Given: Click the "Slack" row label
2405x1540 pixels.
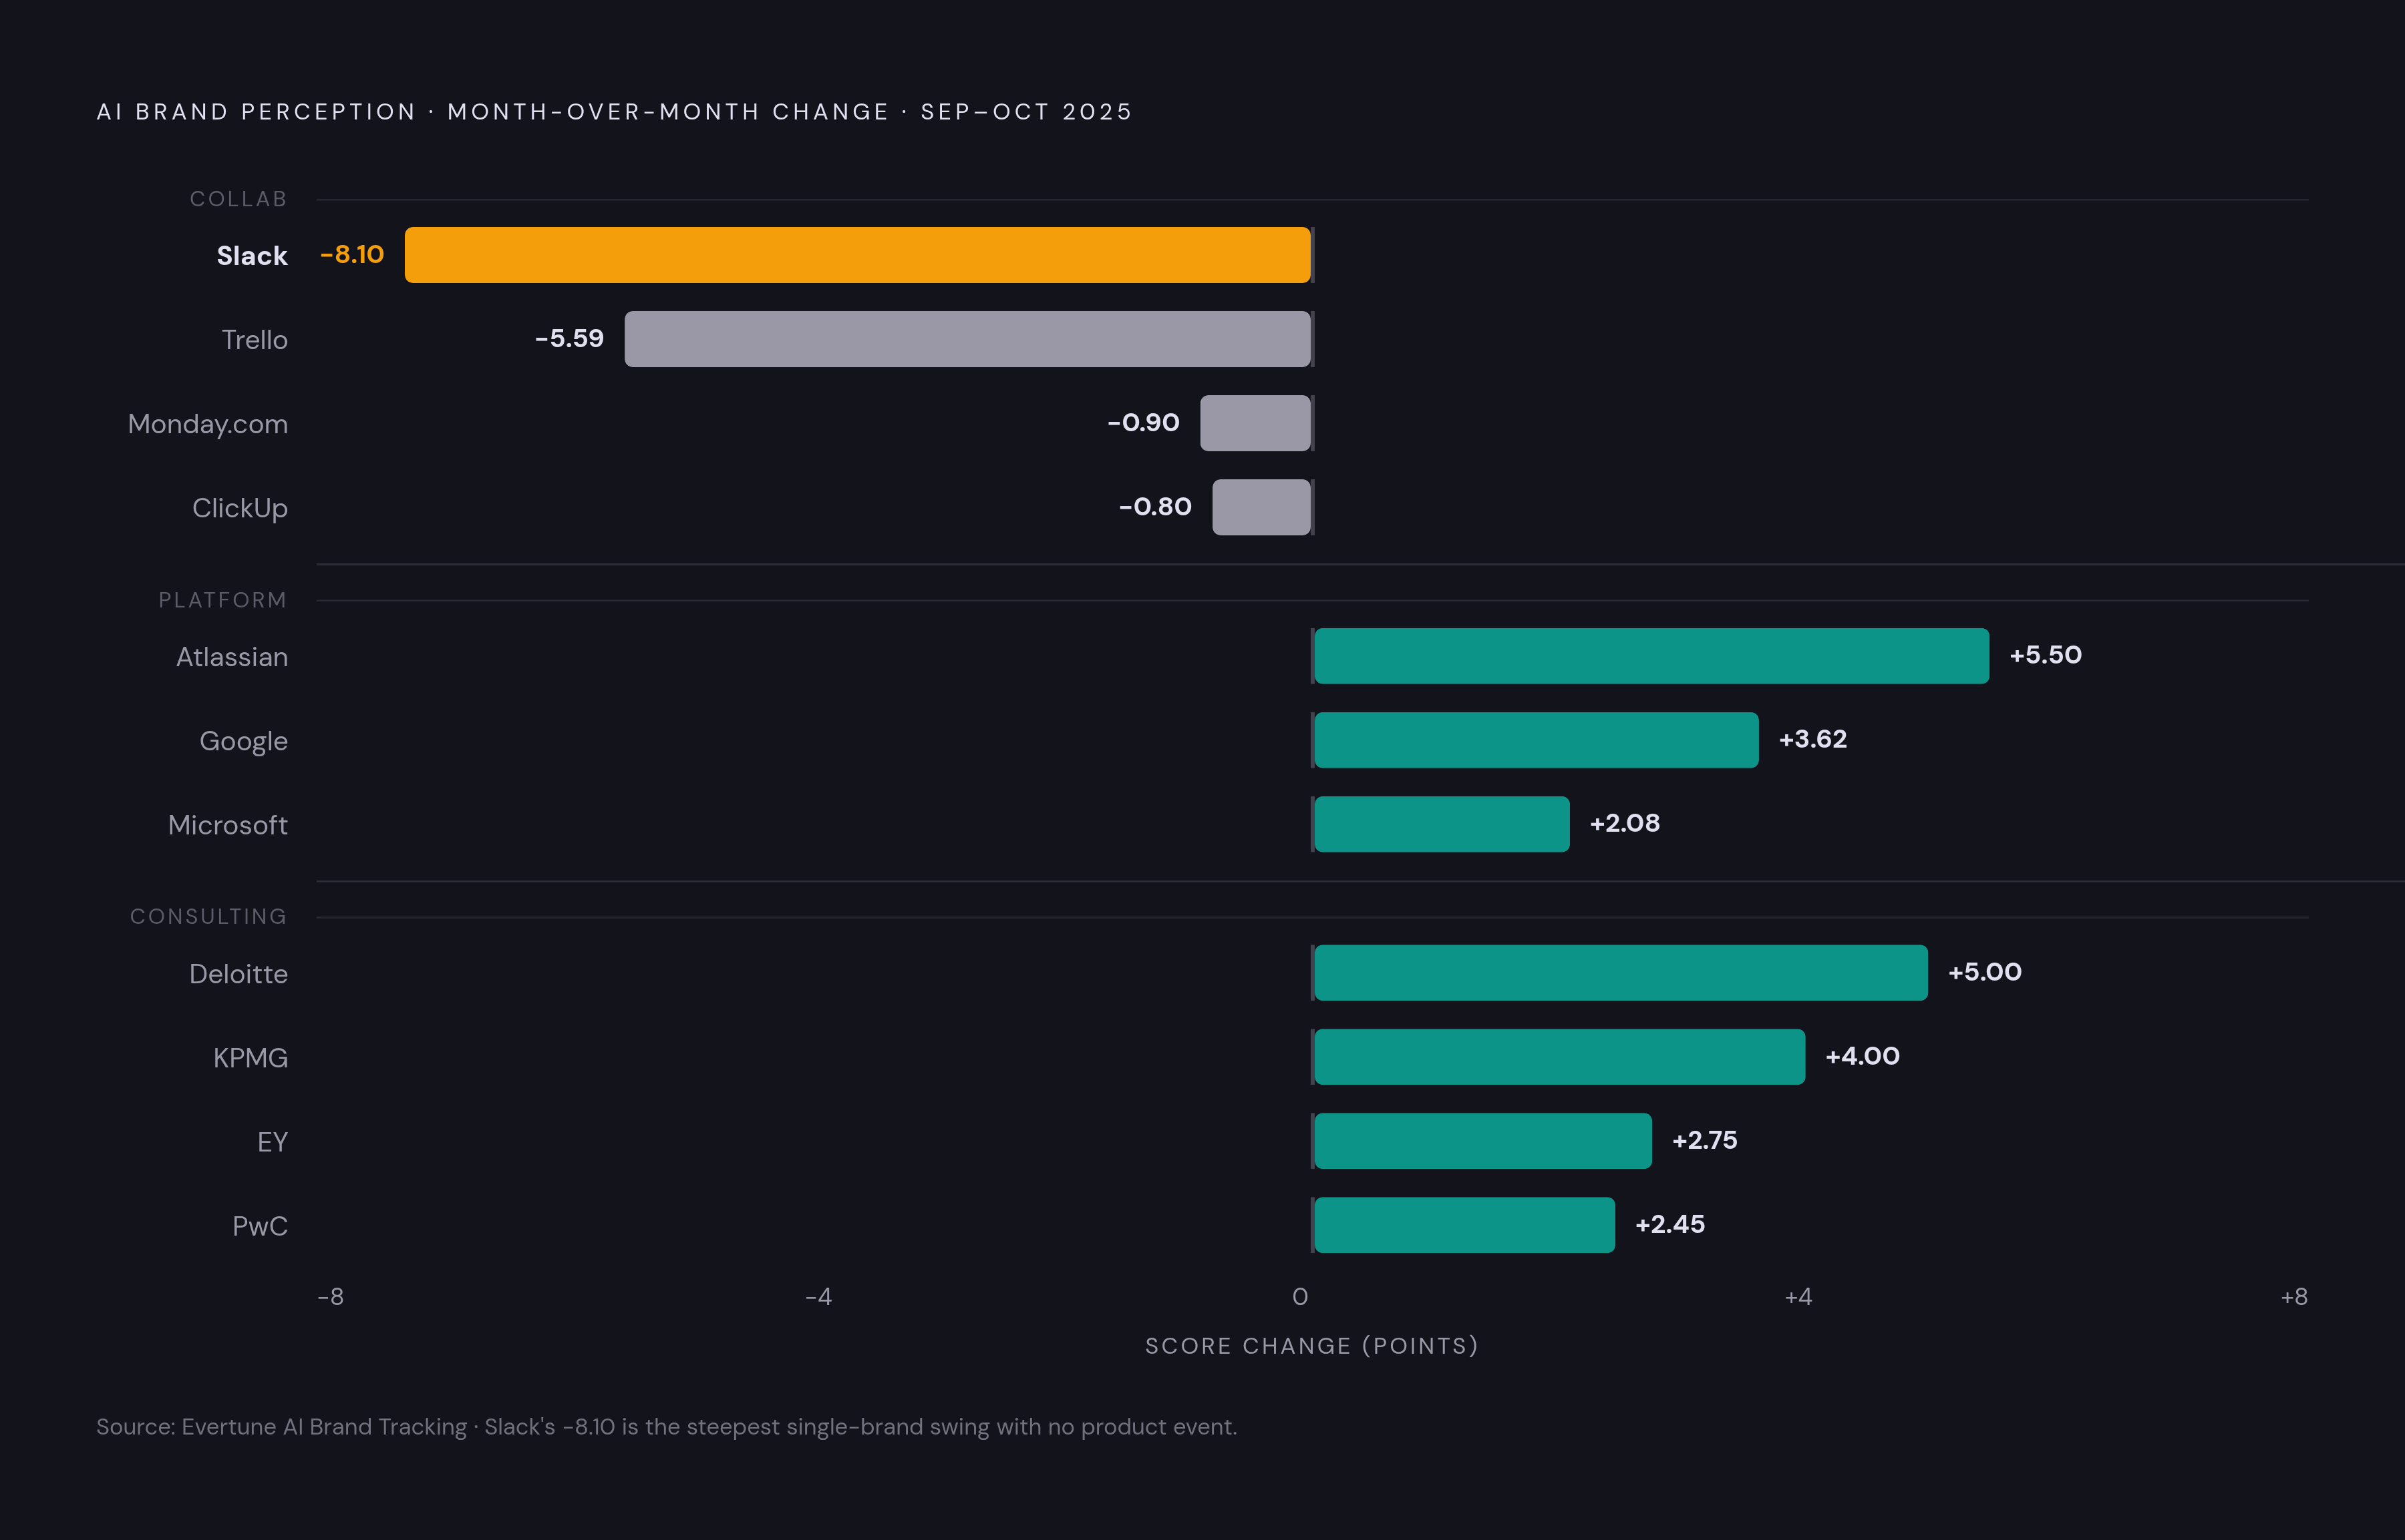Looking at the screenshot, I should 253,256.
